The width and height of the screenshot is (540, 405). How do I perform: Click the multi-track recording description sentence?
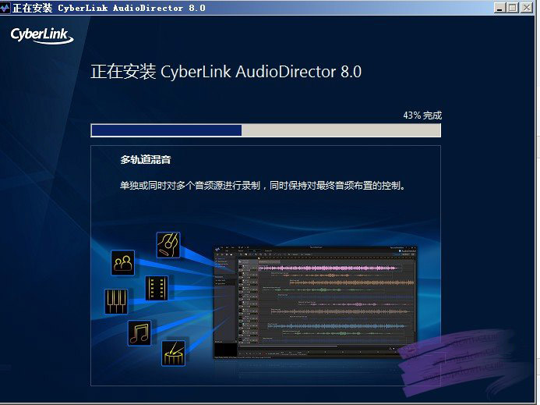pos(263,186)
